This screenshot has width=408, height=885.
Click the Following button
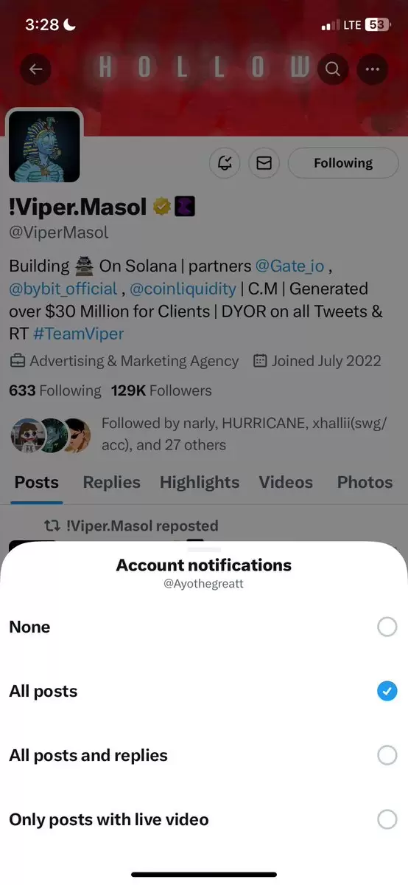coord(343,163)
